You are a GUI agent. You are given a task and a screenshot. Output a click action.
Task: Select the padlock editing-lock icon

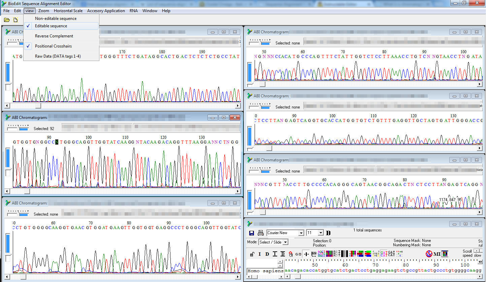point(252,254)
